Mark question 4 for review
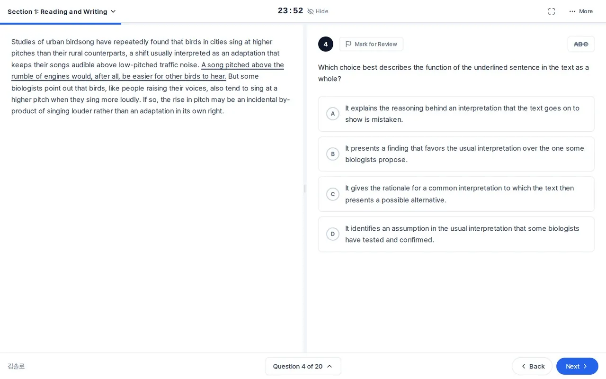The height and width of the screenshot is (379, 606). (371, 44)
